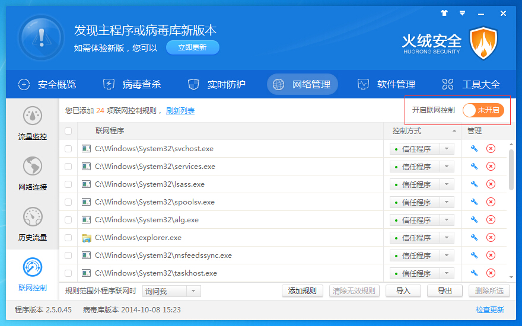Screen dimensions: 522x326
Task: Switch to the 工具大全 tab
Action: coord(472,84)
